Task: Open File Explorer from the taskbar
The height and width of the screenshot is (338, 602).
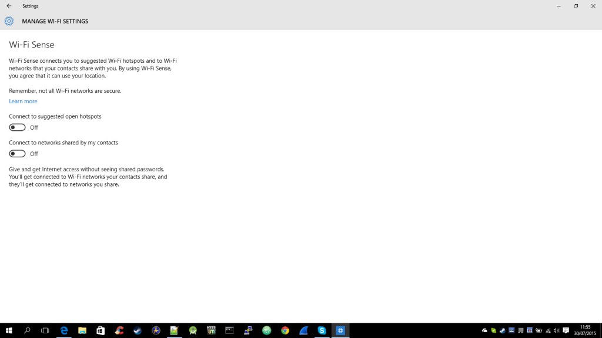Action: pos(82,330)
